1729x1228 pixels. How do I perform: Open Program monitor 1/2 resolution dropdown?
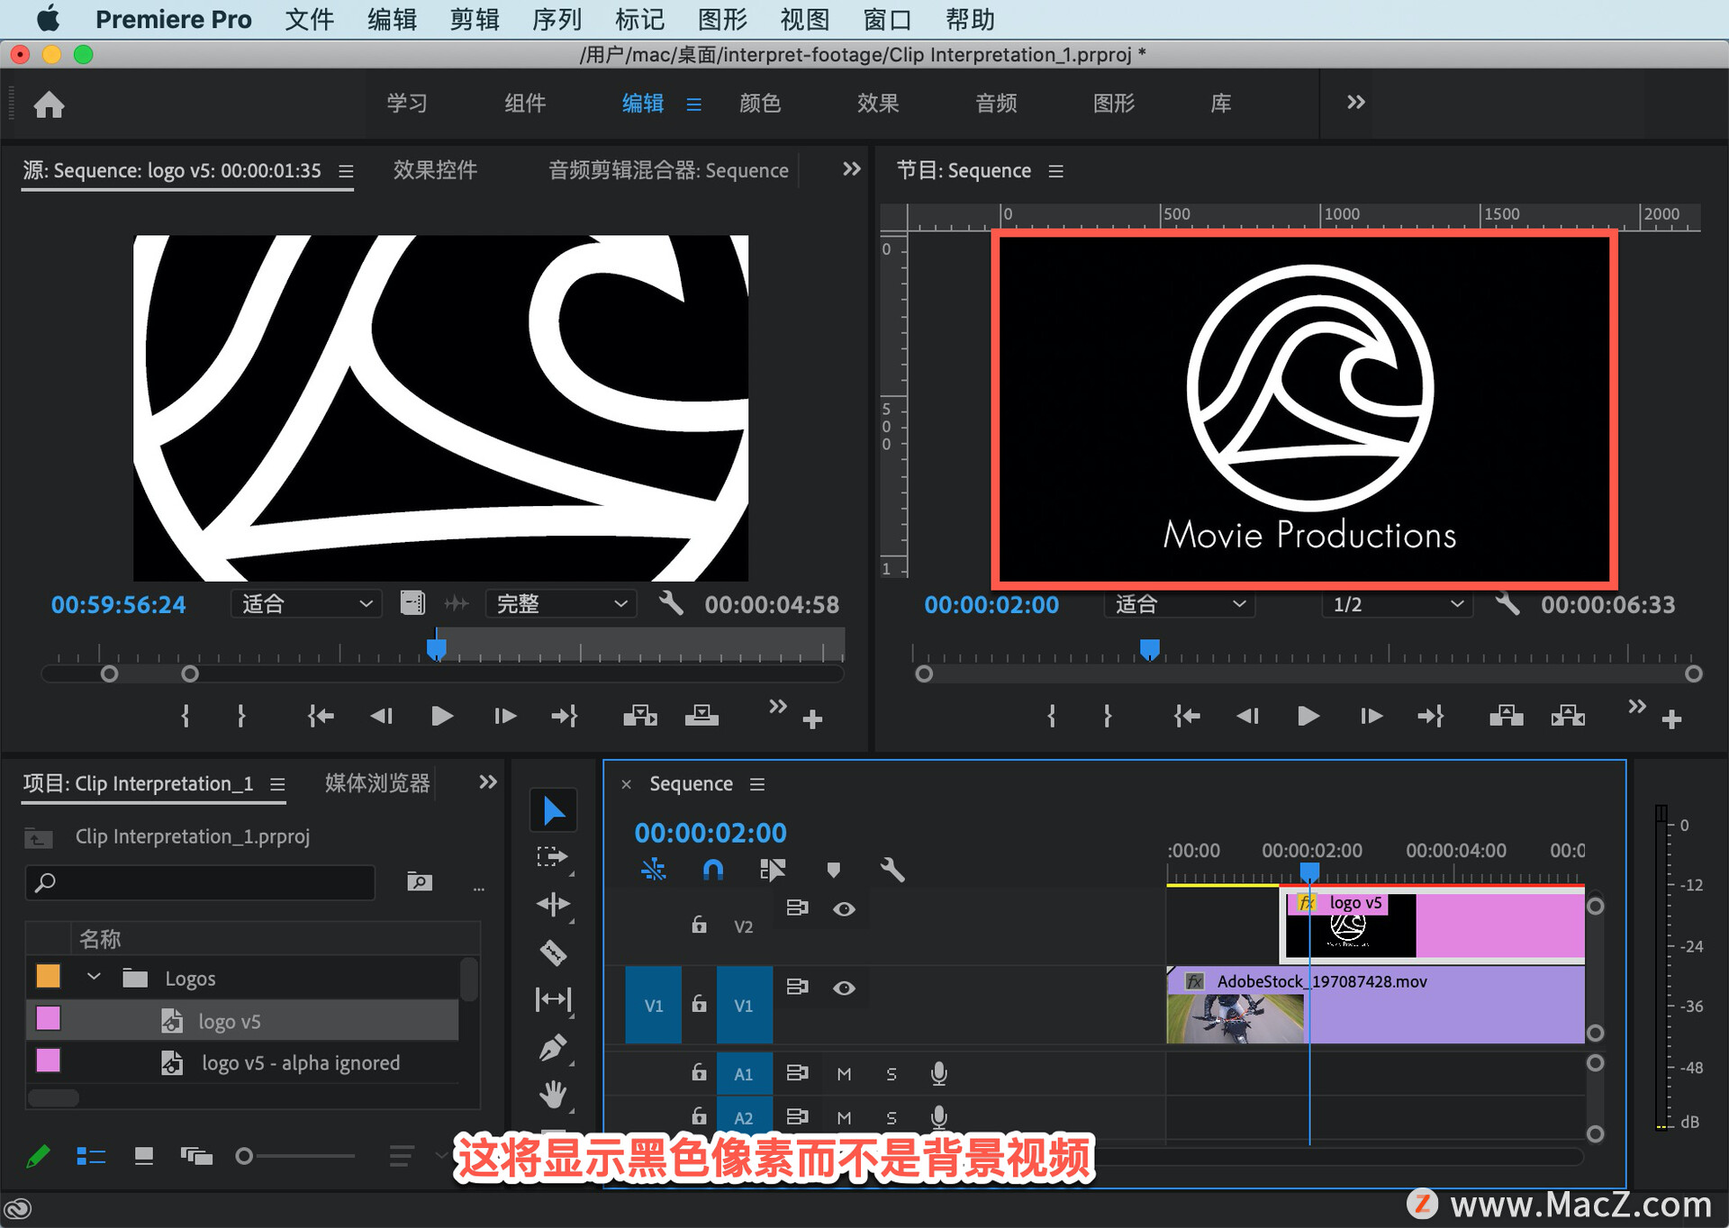pos(1396,604)
